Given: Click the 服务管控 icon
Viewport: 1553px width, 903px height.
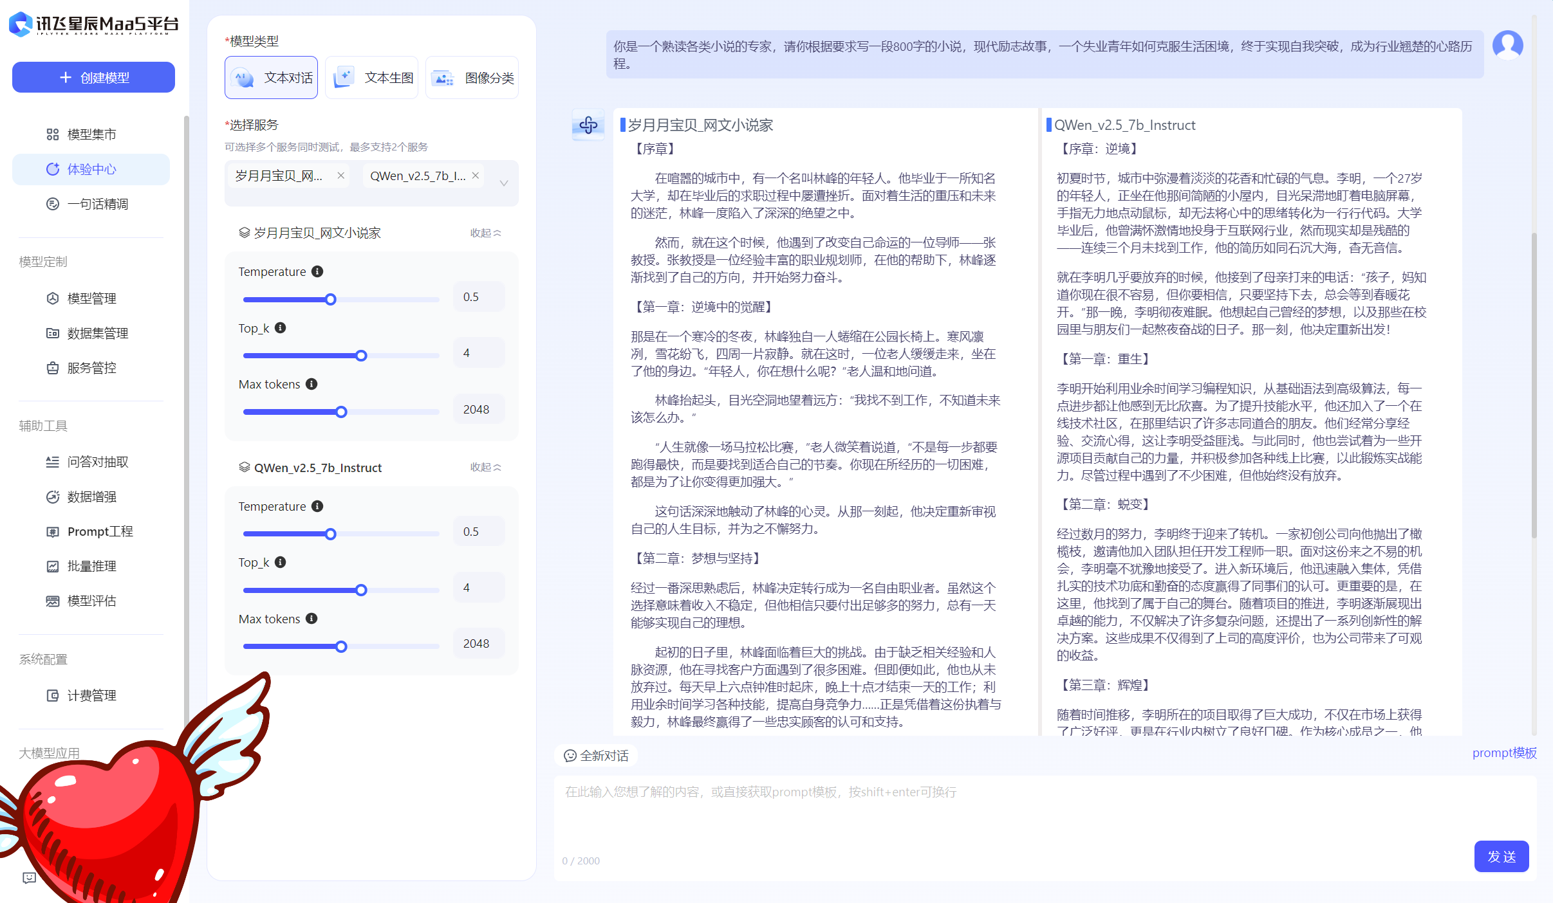Looking at the screenshot, I should [x=53, y=368].
